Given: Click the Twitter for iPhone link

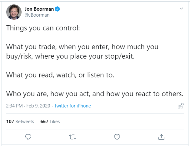Looking at the screenshot, I should [x=72, y=106].
